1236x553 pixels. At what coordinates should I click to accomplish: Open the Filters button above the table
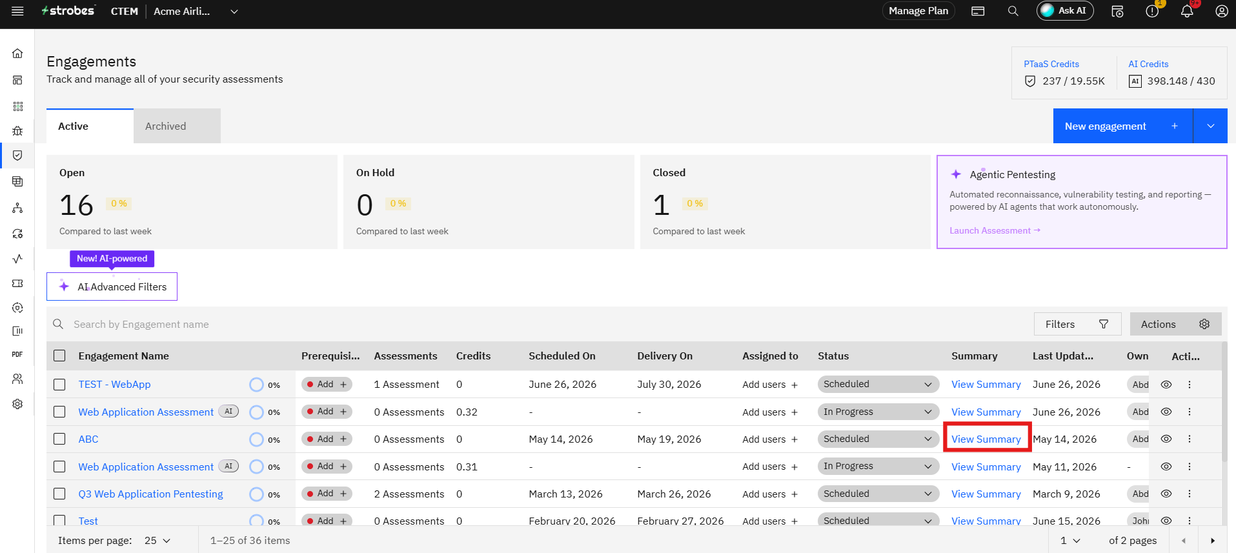[x=1077, y=324]
